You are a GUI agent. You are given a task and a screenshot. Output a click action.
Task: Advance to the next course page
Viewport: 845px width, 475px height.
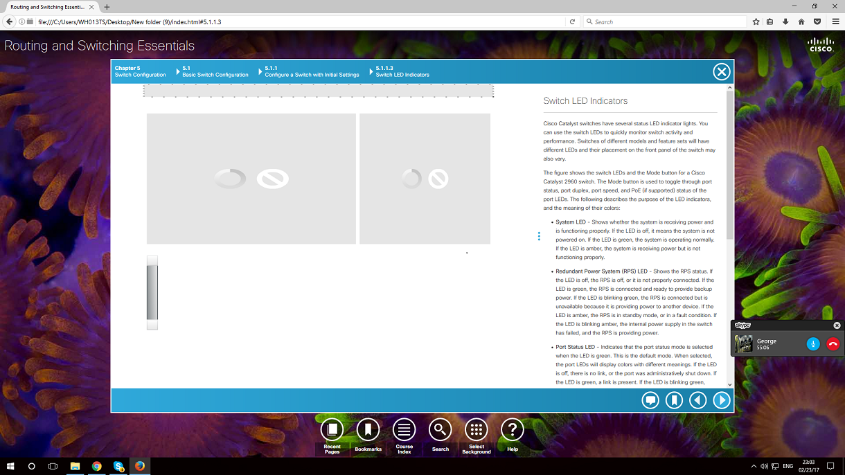[722, 400]
